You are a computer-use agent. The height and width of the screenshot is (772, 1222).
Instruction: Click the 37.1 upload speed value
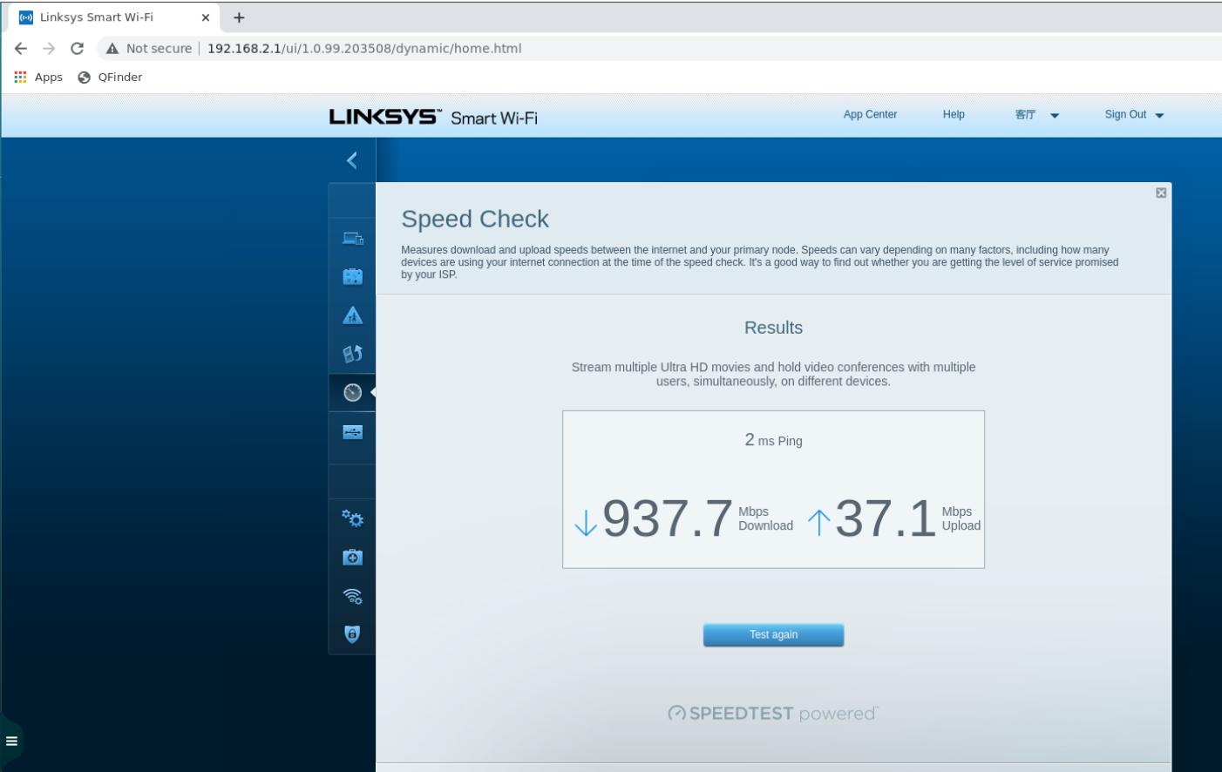(886, 518)
